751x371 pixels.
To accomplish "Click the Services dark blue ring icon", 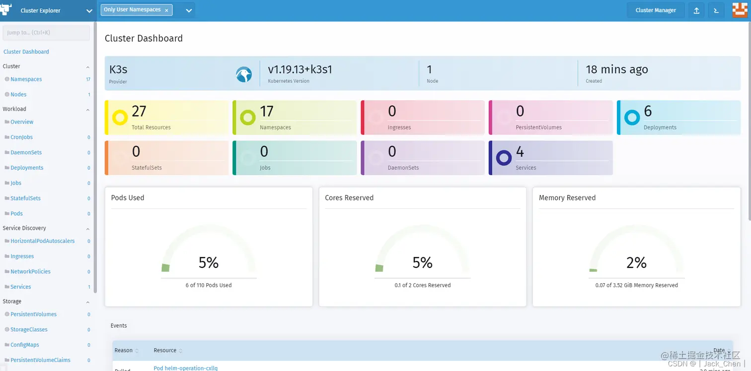I will coord(504,158).
